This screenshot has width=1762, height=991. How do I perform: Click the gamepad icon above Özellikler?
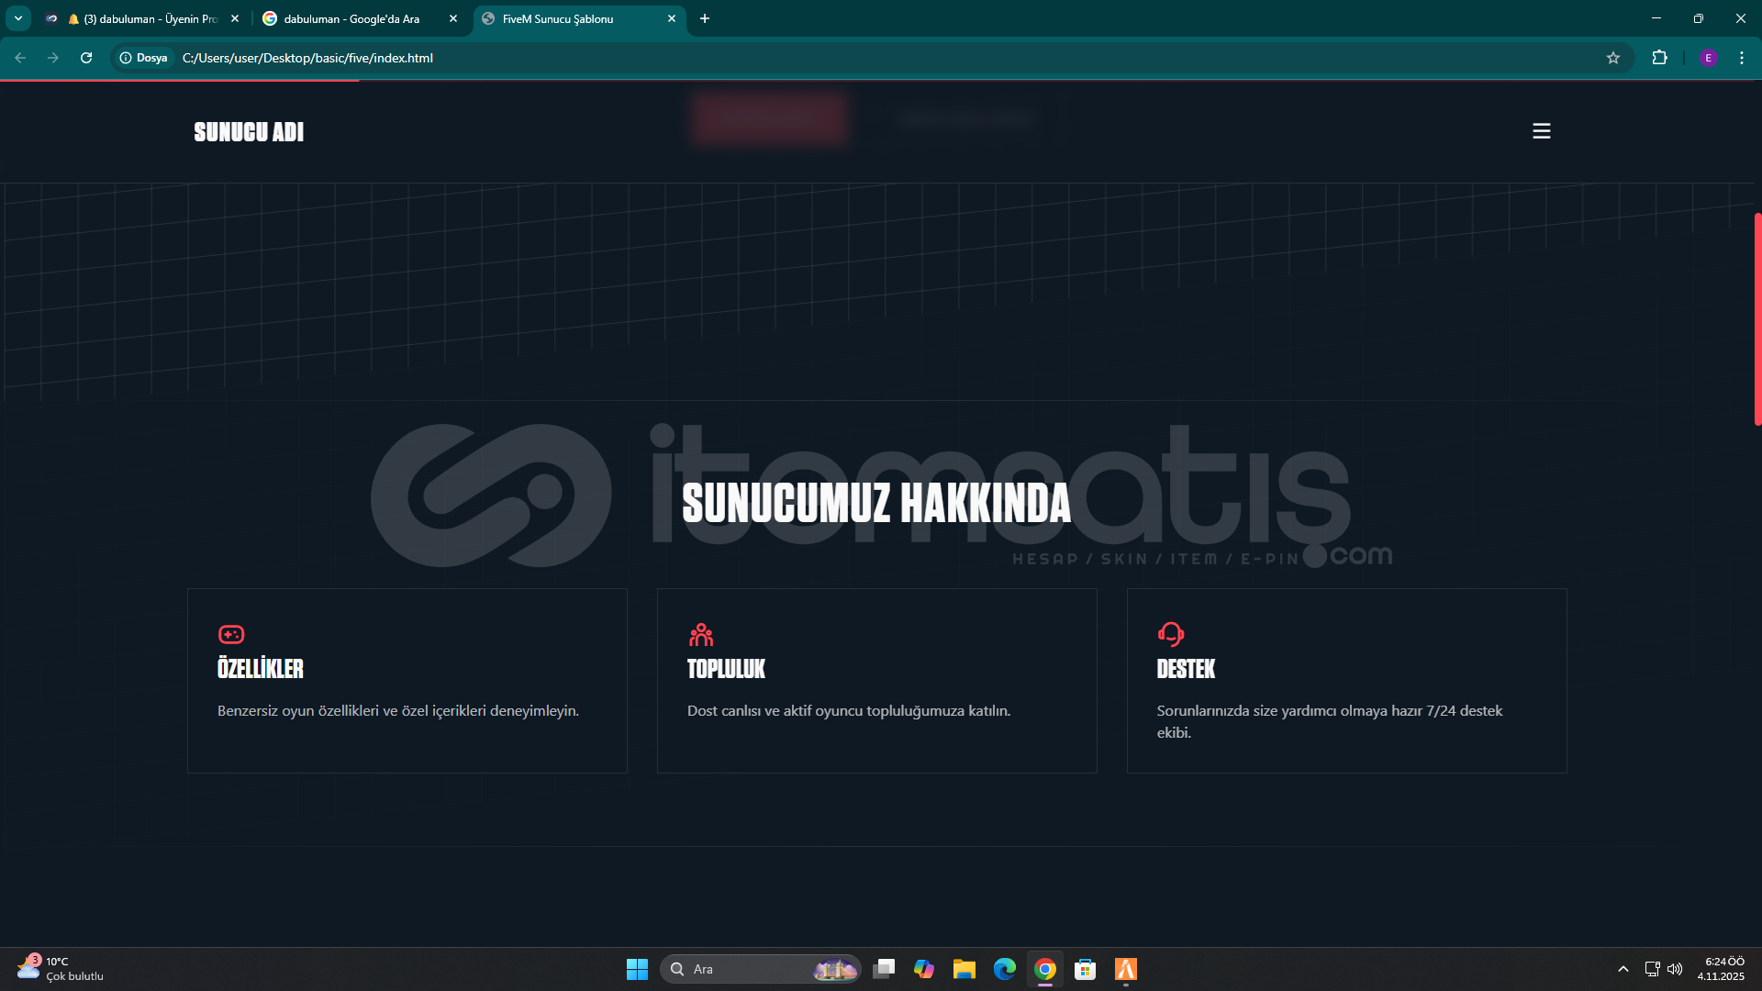(x=230, y=634)
